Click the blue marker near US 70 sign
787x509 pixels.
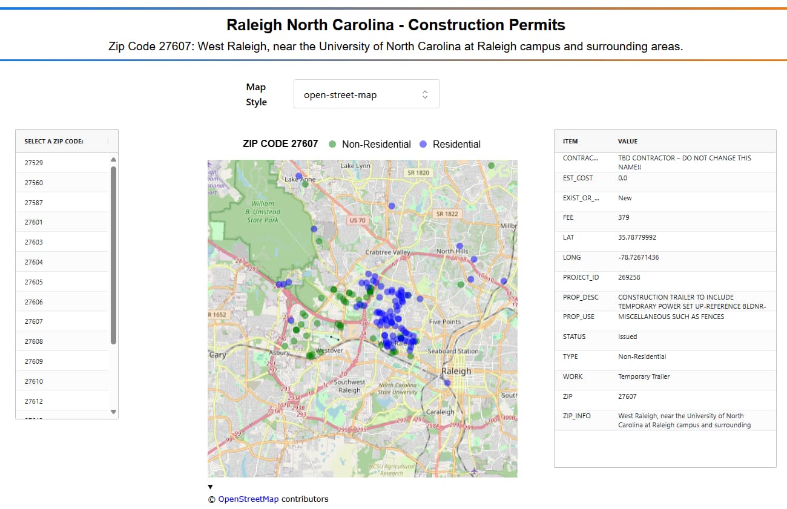(x=391, y=206)
